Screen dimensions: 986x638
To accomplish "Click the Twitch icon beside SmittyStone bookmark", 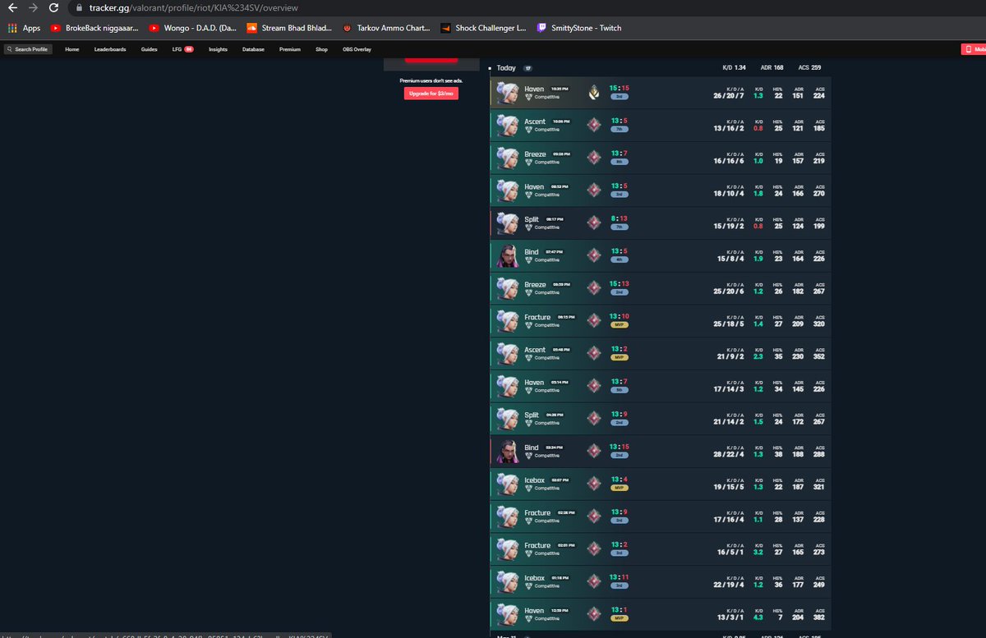I will pyautogui.click(x=541, y=27).
